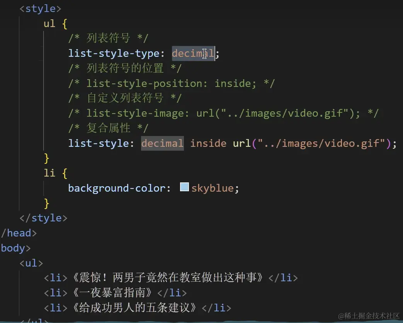Click the selected 'decimal' value in list-style-type
This screenshot has height=323, width=403.
pyautogui.click(x=193, y=53)
